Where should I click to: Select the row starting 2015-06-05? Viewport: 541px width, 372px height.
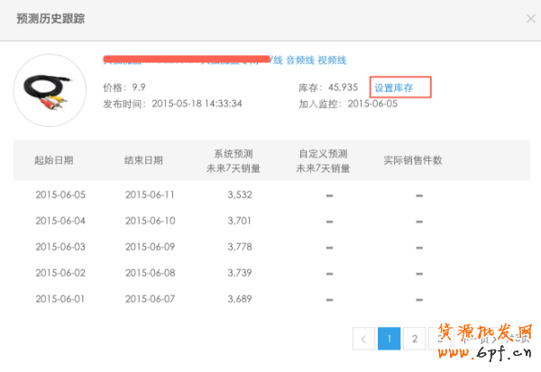pos(60,195)
